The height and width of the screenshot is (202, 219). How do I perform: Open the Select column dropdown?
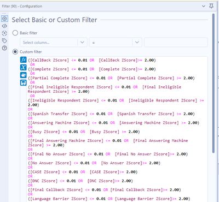(x=54, y=43)
